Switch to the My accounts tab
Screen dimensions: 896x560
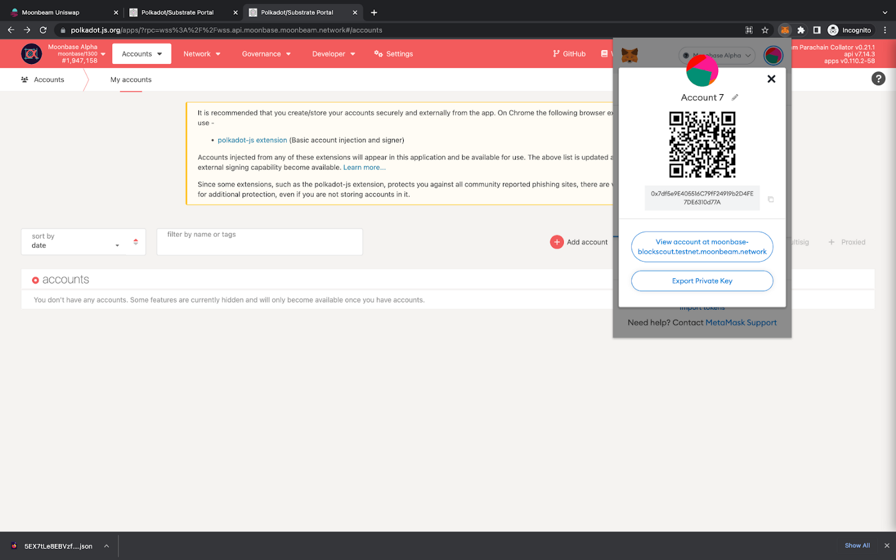coord(131,80)
